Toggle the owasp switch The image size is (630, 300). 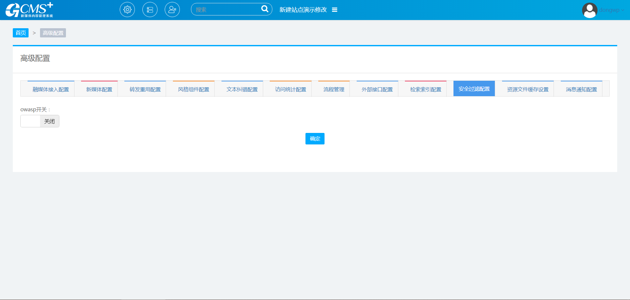(40, 121)
